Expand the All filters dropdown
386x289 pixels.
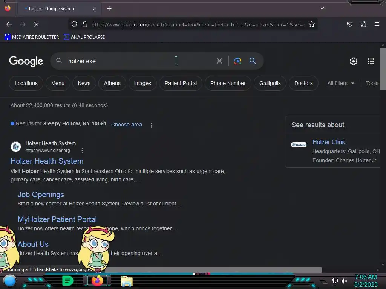click(x=341, y=83)
